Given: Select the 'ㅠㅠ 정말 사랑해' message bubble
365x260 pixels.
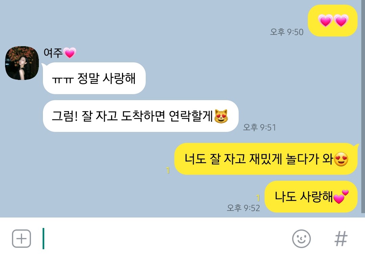Looking at the screenshot, I should pos(94,78).
